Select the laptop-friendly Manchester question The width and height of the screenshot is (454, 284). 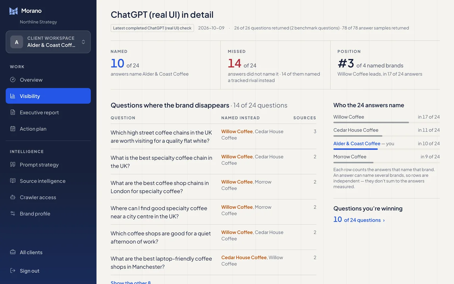pyautogui.click(x=214, y=262)
